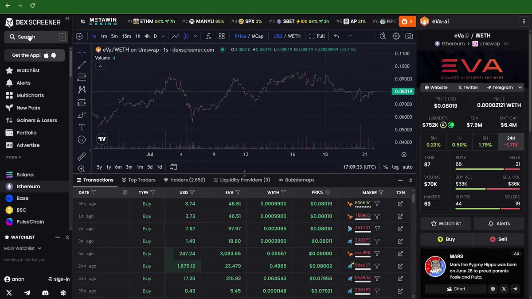Screen dimensions: 532x299
Task: Expand the transactions panel upward
Action: pyautogui.click(x=411, y=180)
